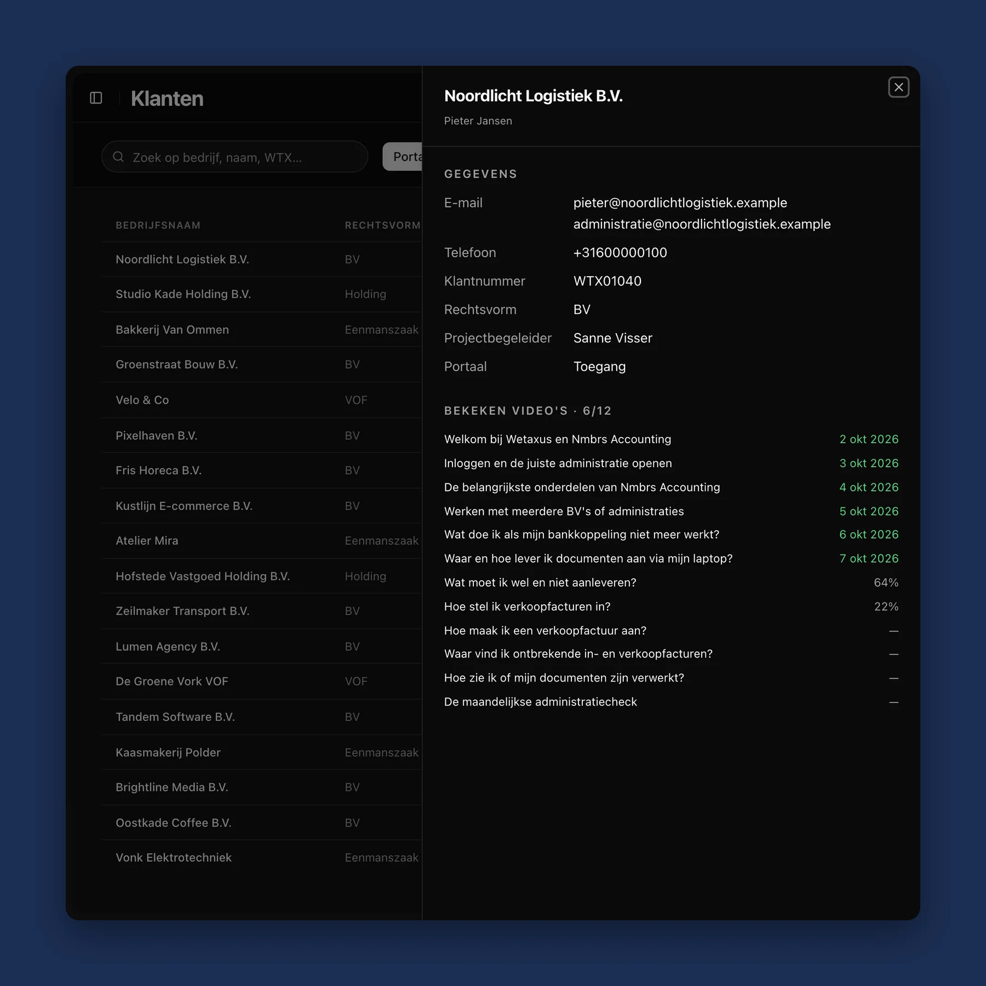Click the 7 okt 2026 watch date
Viewport: 986px width, 986px height.
[869, 559]
